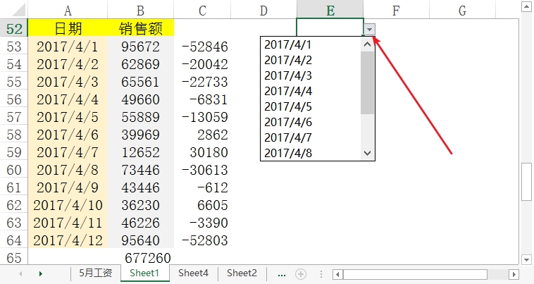Click the horizontal scrollbar thumb
Image resolution: width=534 pixels, height=284 pixels.
[415, 274]
